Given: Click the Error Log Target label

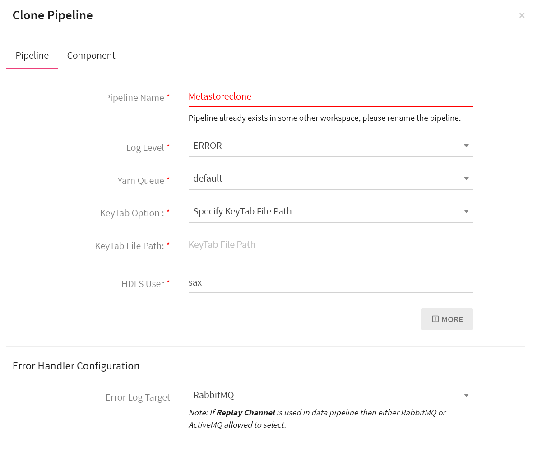Looking at the screenshot, I should coord(138,397).
